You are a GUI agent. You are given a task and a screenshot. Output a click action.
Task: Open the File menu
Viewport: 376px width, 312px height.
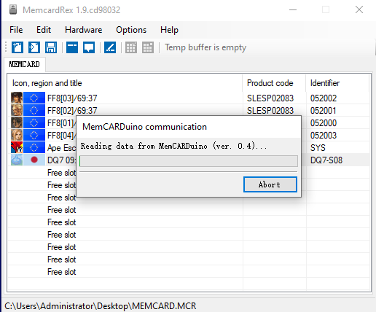click(16, 30)
